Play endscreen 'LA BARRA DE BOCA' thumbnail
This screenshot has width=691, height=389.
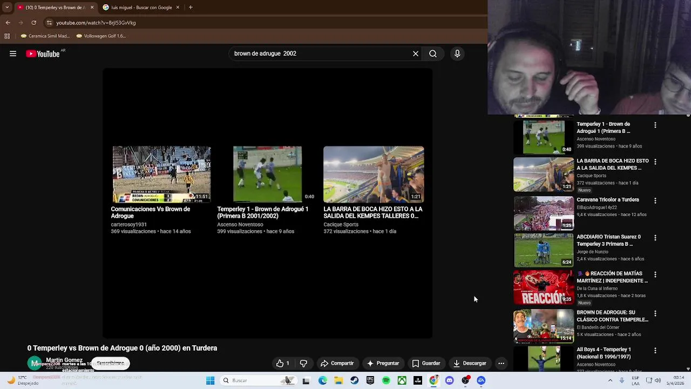(374, 174)
